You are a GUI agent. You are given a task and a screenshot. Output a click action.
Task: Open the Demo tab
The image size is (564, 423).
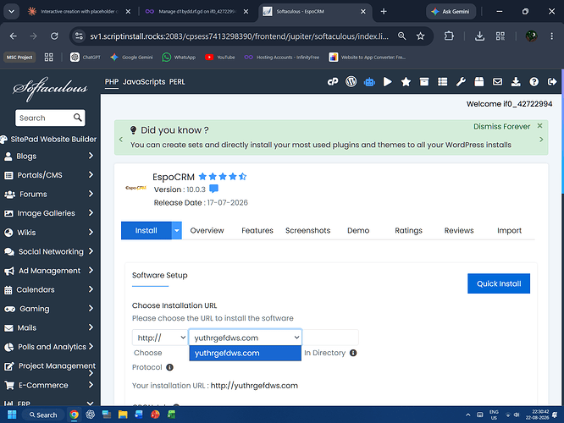(x=358, y=230)
